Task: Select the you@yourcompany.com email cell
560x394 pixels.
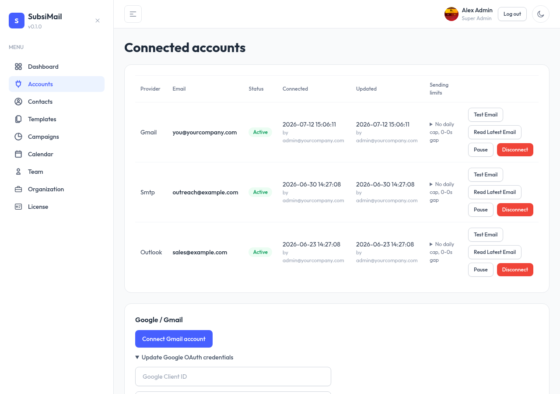Action: [x=205, y=132]
